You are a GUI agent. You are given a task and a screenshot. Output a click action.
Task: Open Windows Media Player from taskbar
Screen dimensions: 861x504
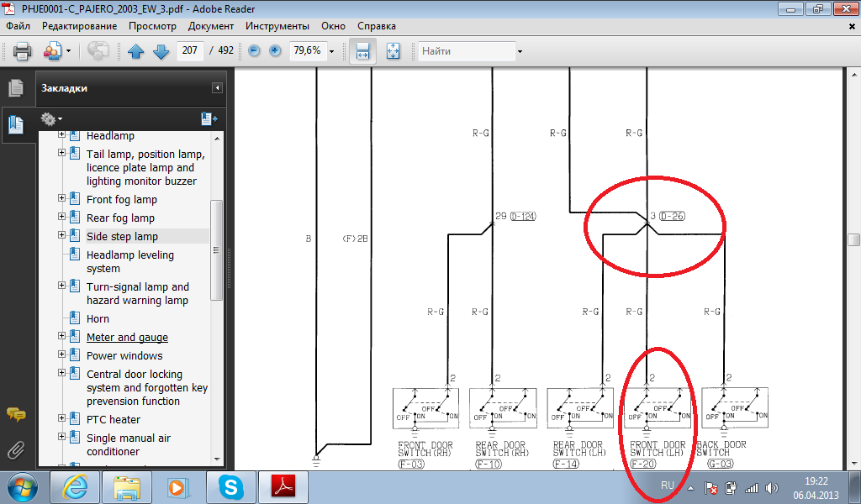coord(178,487)
